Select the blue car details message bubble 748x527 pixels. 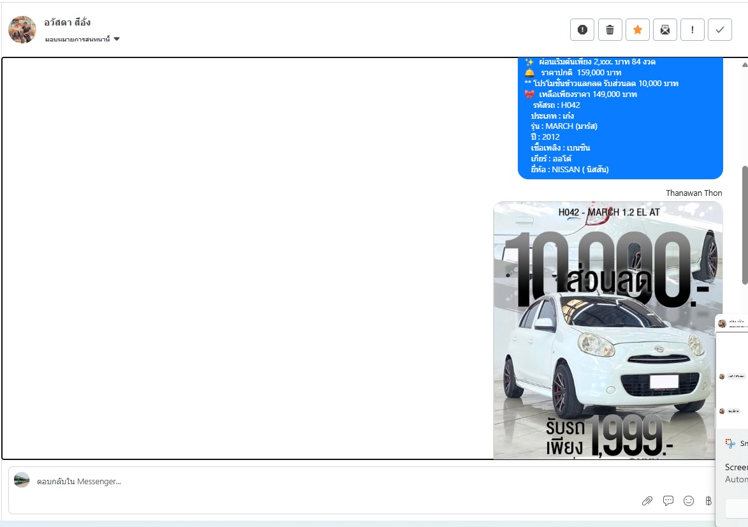coord(620,118)
